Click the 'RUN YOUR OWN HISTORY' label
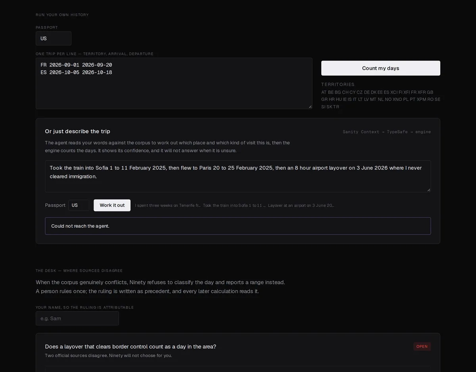 click(x=62, y=15)
